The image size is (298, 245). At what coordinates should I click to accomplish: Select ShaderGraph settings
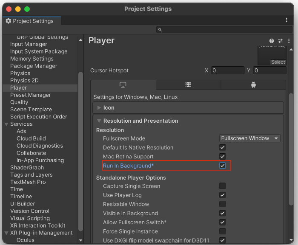pyautogui.click(x=27, y=167)
